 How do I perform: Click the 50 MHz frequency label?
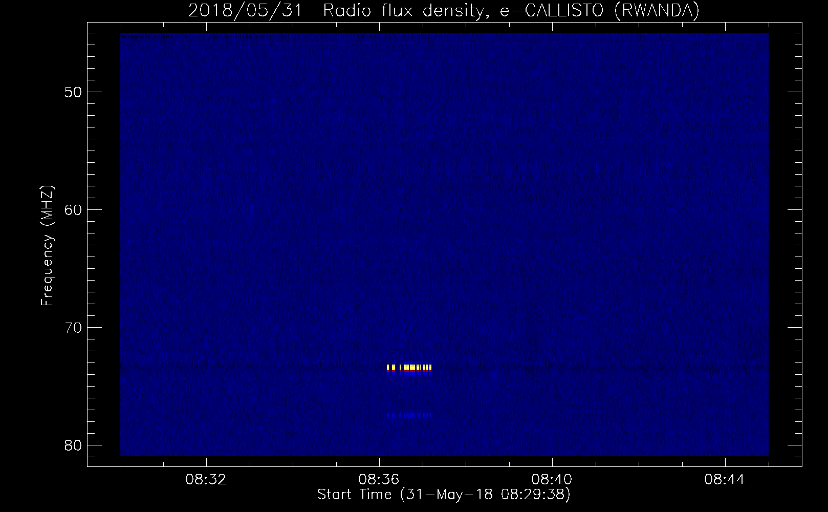72,92
